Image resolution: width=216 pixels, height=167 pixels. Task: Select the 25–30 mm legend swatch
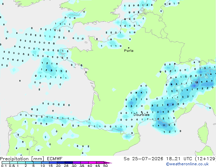[69, 163]
